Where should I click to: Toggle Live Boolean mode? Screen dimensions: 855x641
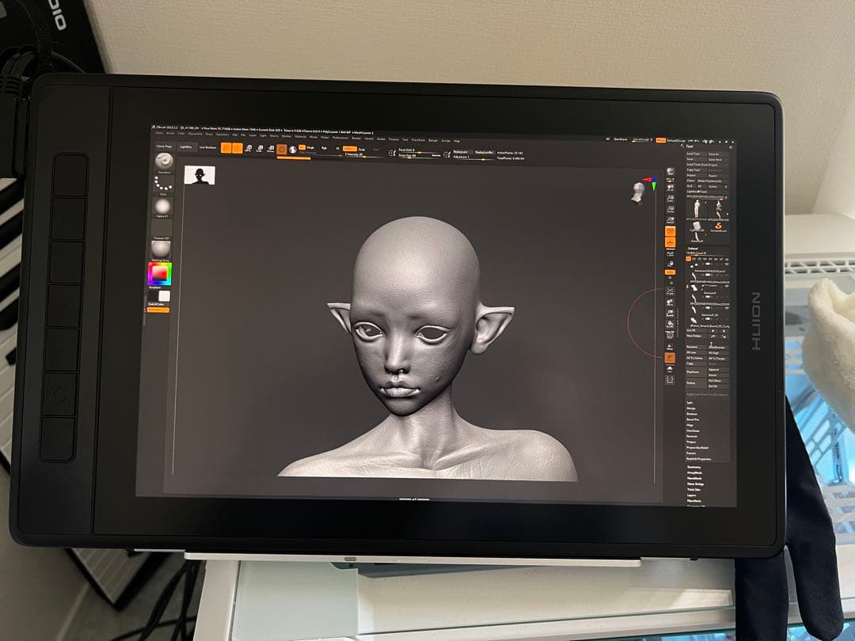click(207, 148)
